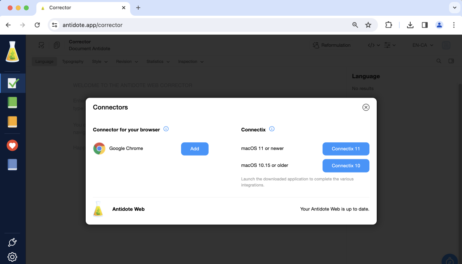Show info icon next to Connectix
462x264 pixels.
click(272, 129)
